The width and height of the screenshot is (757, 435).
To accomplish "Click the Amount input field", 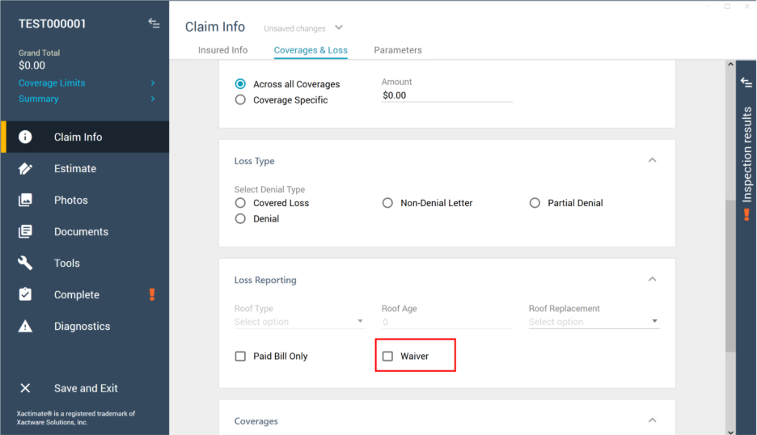I will pyautogui.click(x=446, y=95).
